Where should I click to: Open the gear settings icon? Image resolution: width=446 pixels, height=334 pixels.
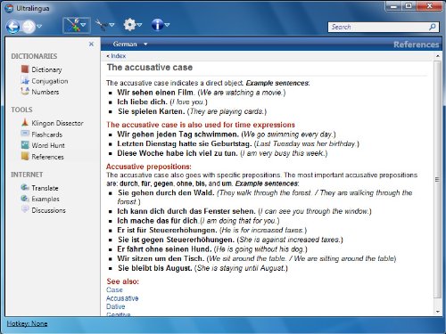[129, 25]
